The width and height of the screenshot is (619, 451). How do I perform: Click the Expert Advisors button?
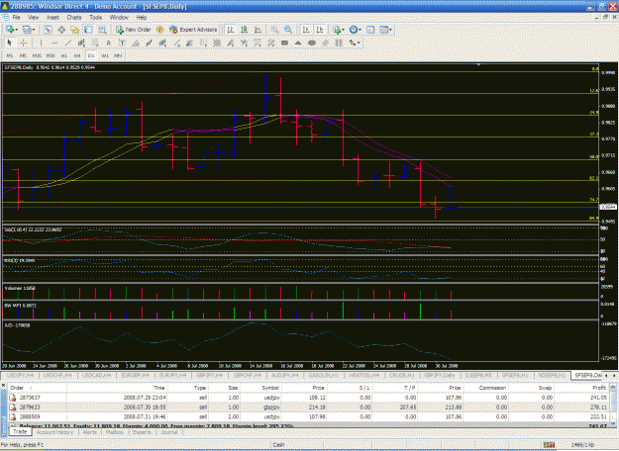[x=193, y=30]
